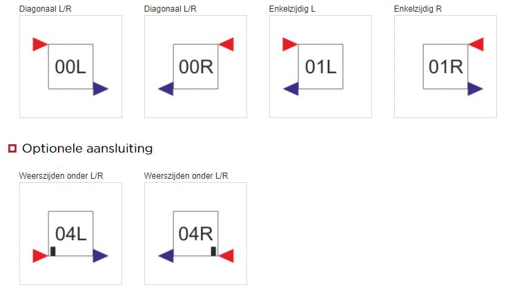
Task: Click the blue return arrow on 04R
Action: (166, 256)
